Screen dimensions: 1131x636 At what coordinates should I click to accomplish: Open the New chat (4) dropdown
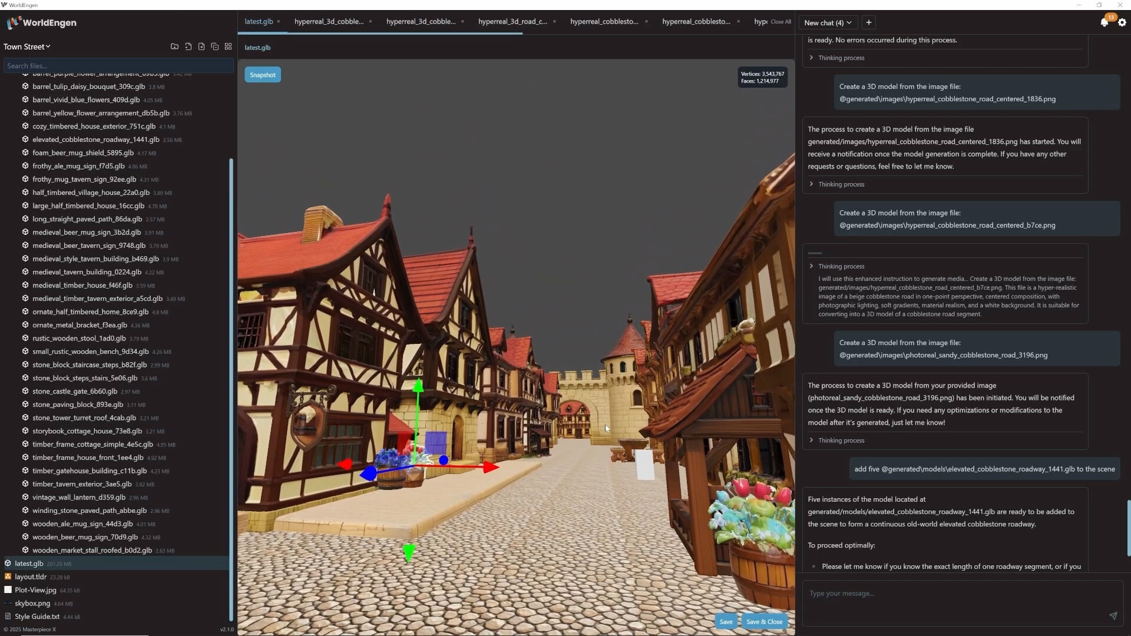click(828, 22)
